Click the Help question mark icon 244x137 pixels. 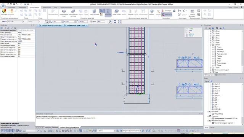(242, 7)
